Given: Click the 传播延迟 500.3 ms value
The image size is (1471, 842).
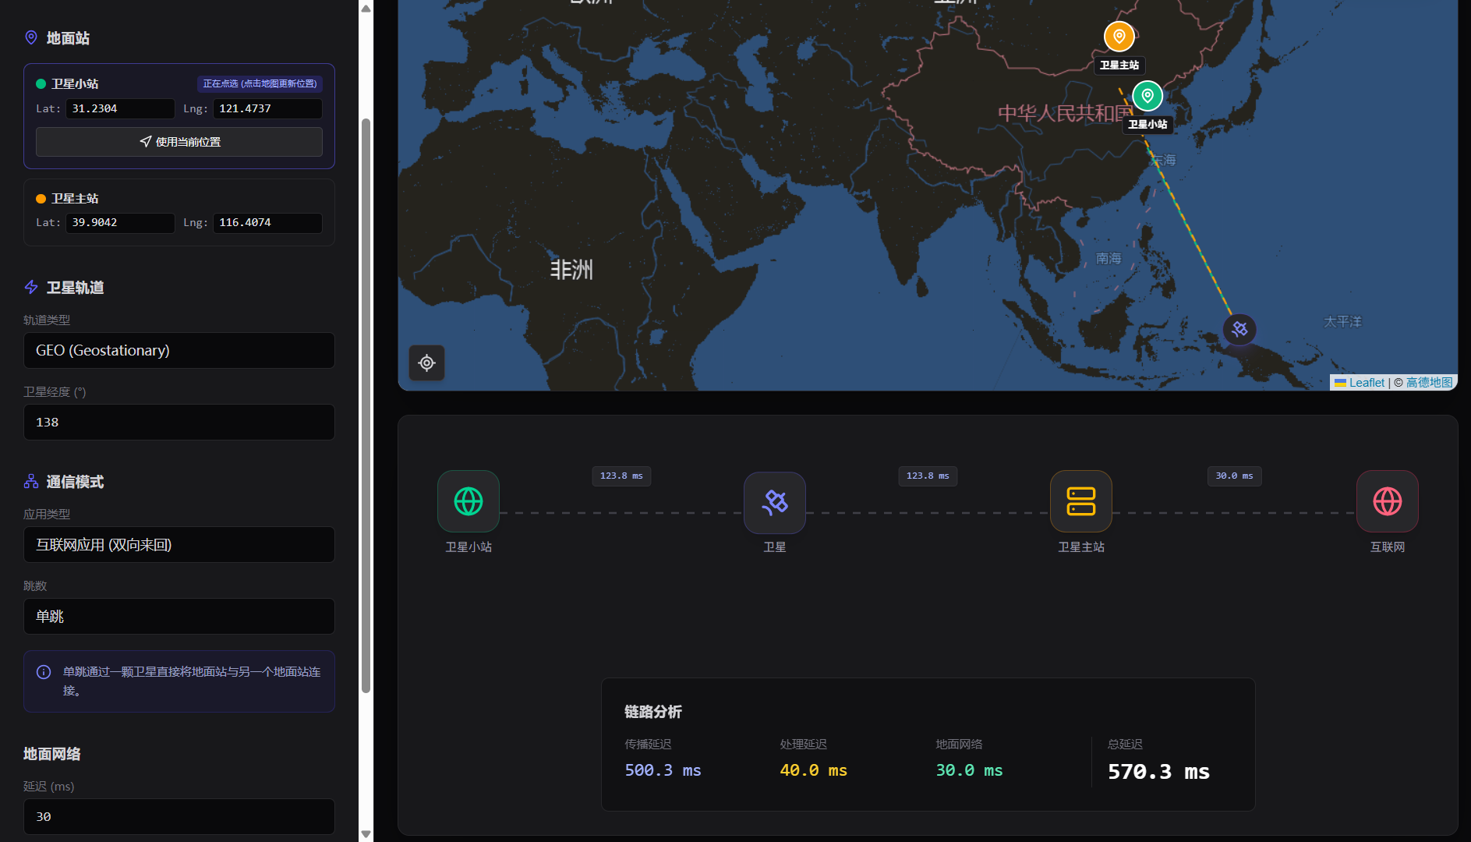Looking at the screenshot, I should point(663,770).
